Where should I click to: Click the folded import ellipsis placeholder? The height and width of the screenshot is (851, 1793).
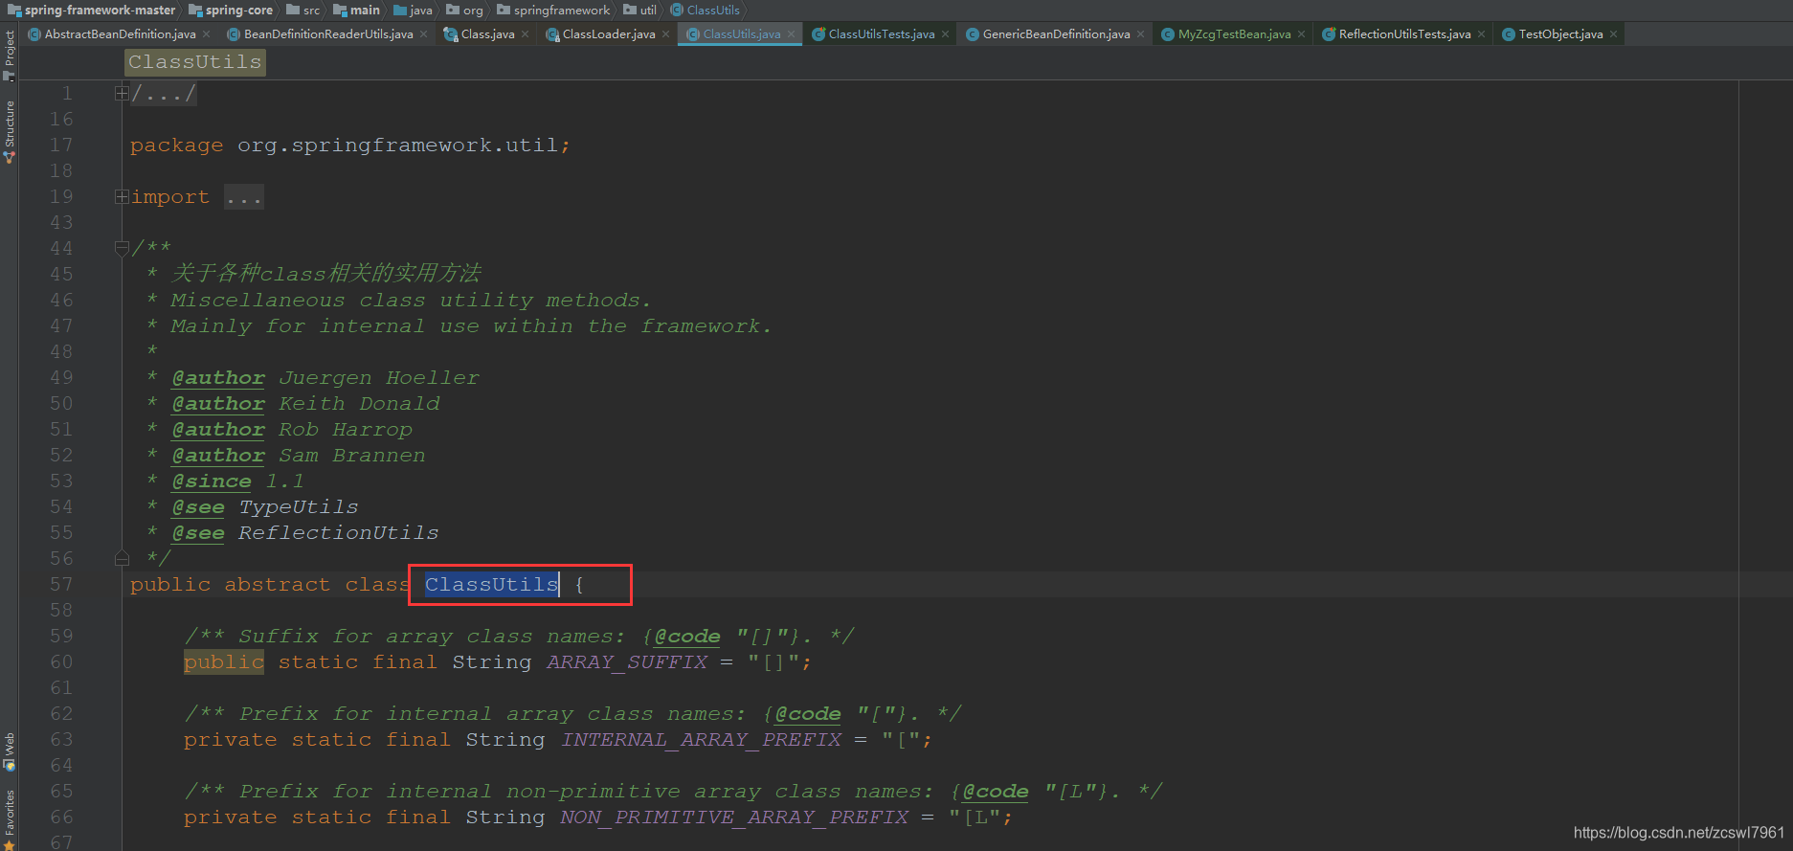coord(244,197)
